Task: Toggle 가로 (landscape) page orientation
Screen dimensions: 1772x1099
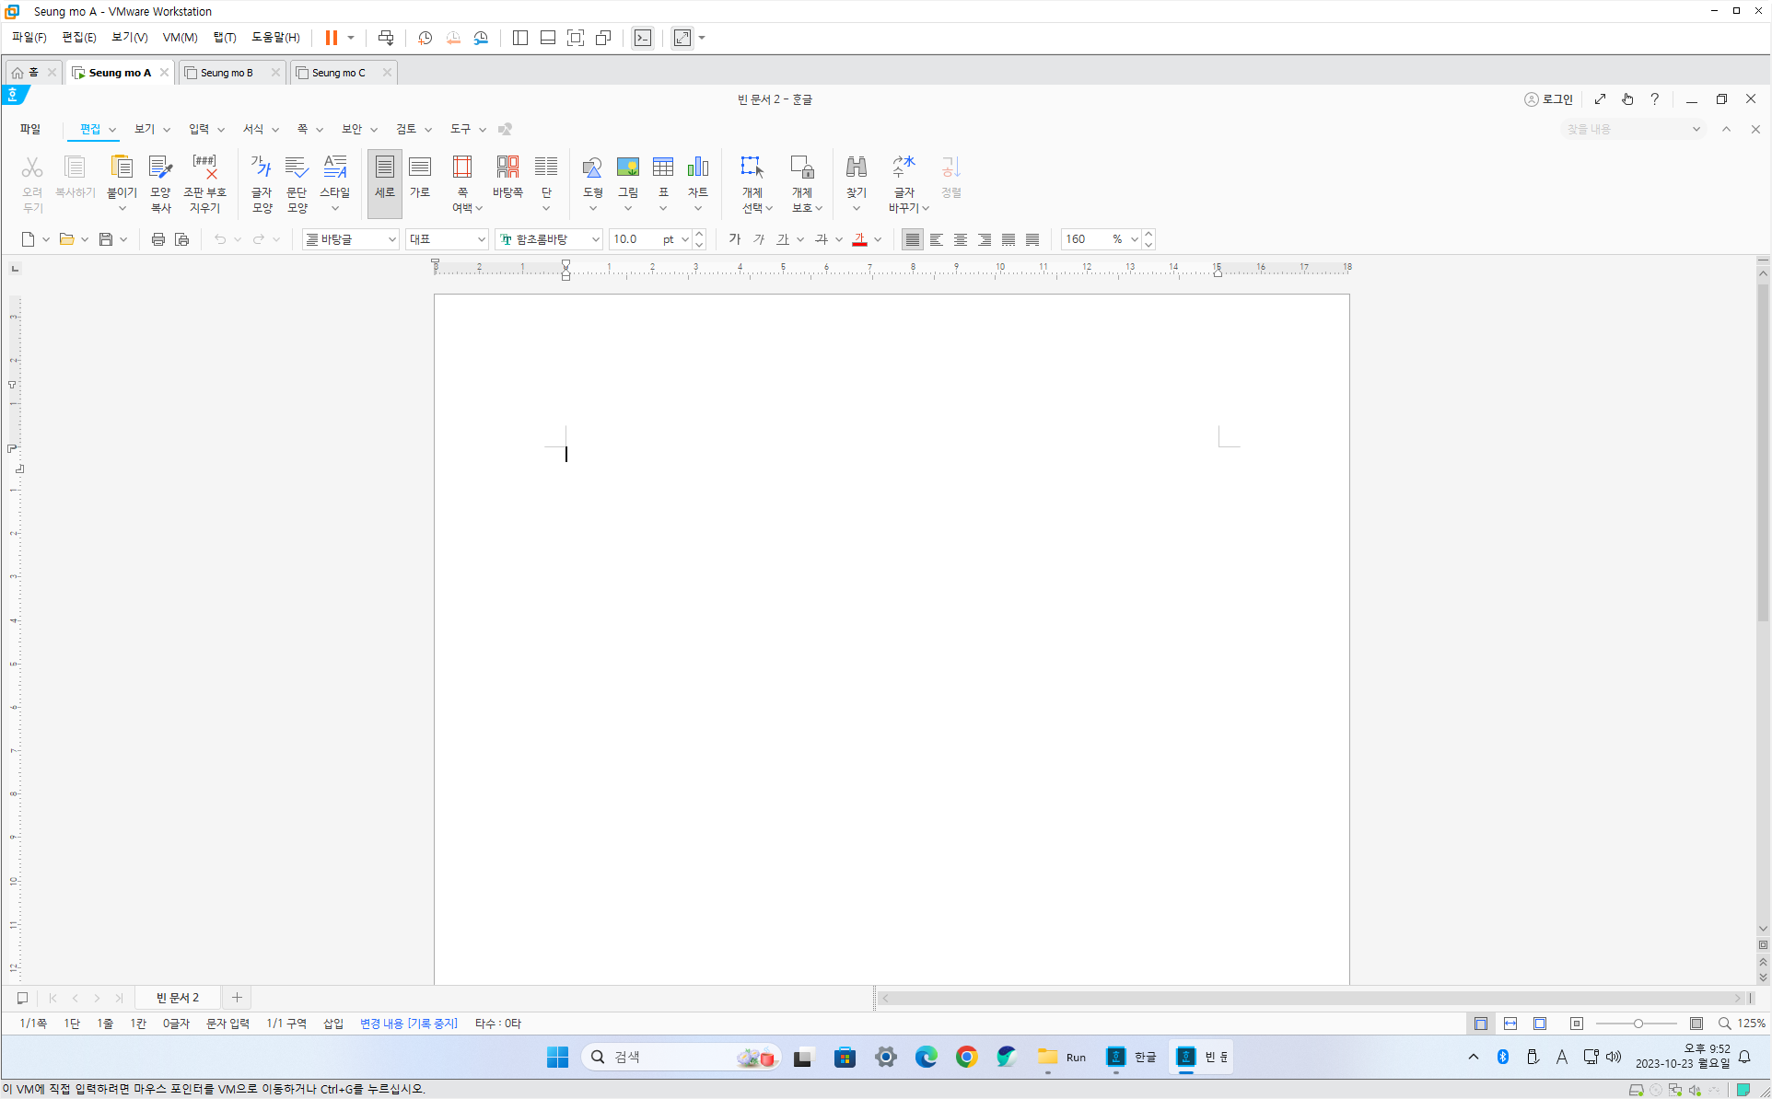Action: coord(420,168)
